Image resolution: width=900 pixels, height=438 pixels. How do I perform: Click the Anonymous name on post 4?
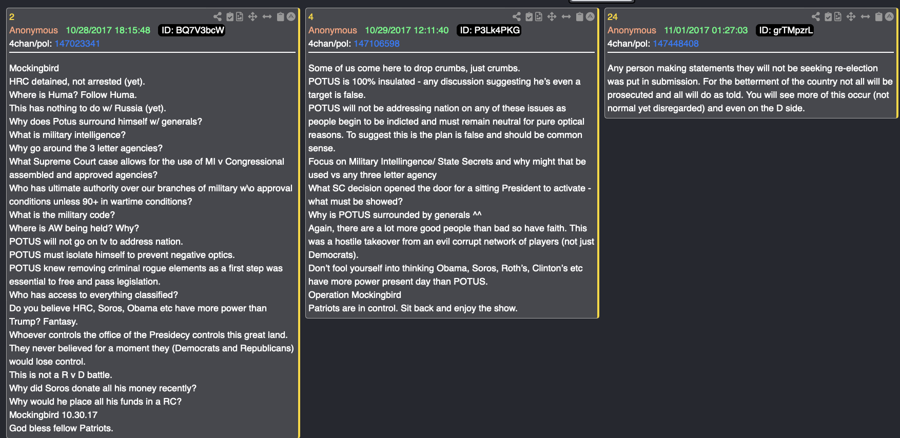click(x=332, y=30)
